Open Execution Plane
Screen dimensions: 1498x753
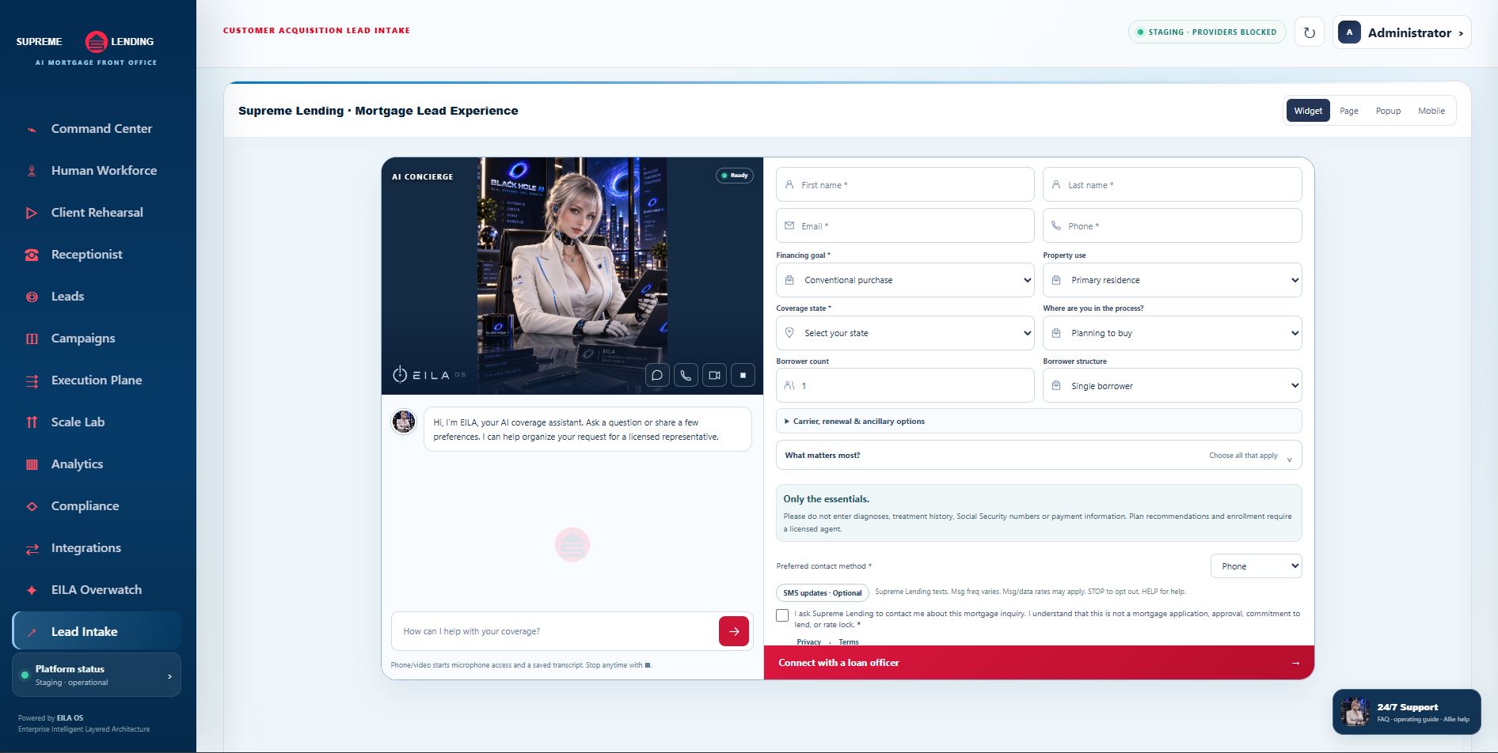tap(97, 380)
